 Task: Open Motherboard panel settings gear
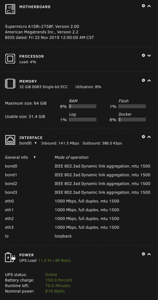(143, 6)
